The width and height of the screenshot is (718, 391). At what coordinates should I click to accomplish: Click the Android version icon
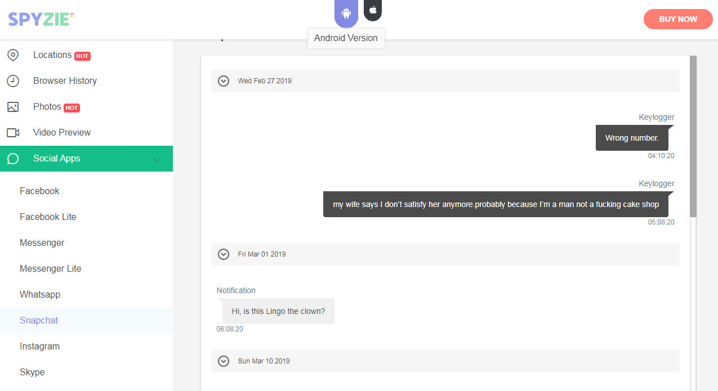346,13
